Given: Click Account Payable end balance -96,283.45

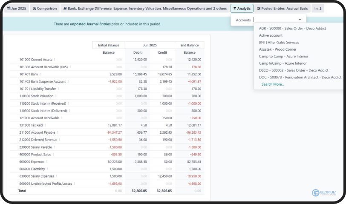Looking at the screenshot, I should [193, 132].
